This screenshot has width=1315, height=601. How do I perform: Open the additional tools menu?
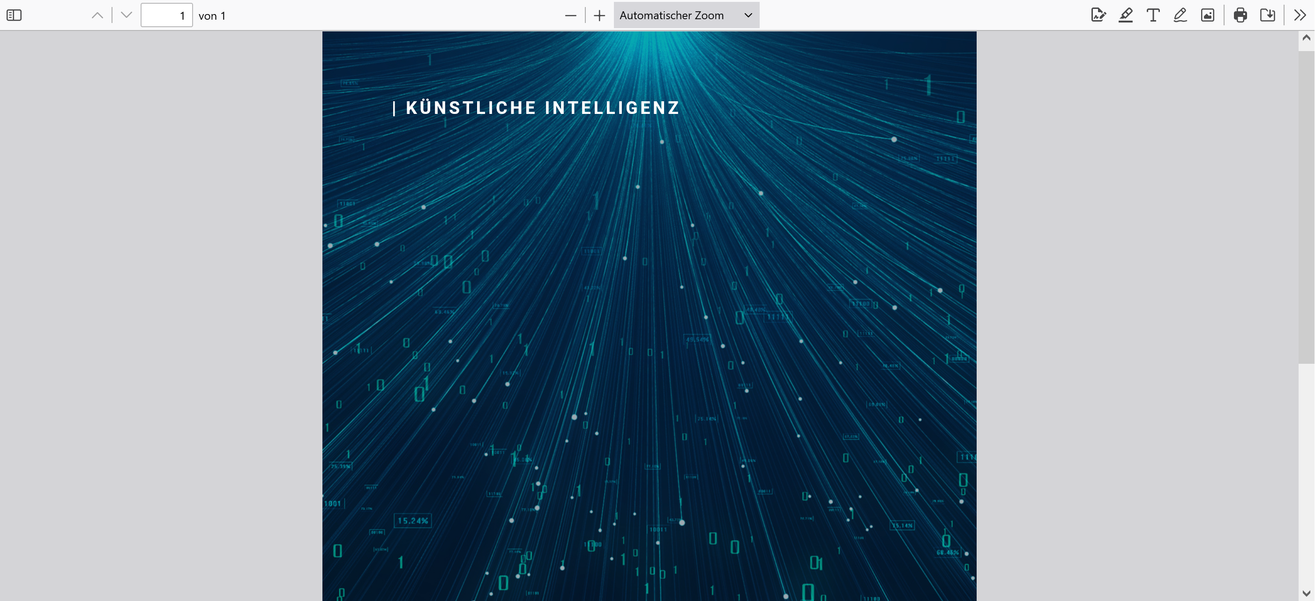[x=1300, y=15]
